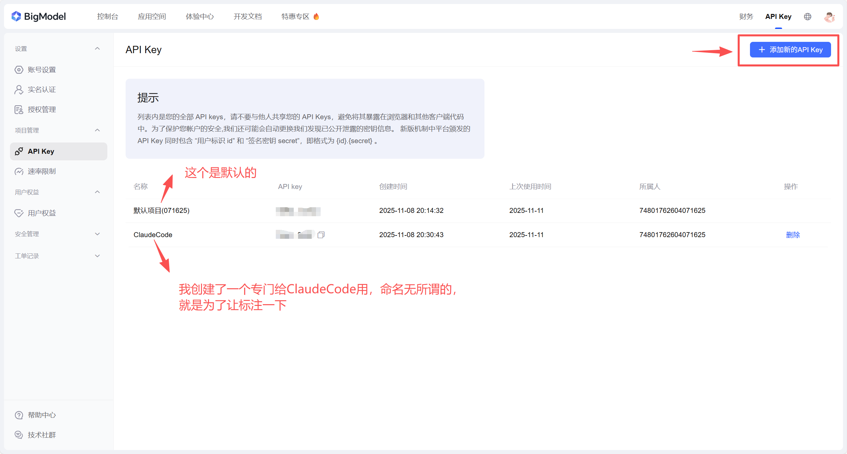Click the 用户权益 diamond icon
The height and width of the screenshot is (454, 847).
[x=19, y=213]
